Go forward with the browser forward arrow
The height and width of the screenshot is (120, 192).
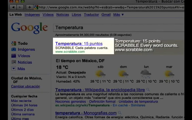pyautogui.click(x=20, y=7)
